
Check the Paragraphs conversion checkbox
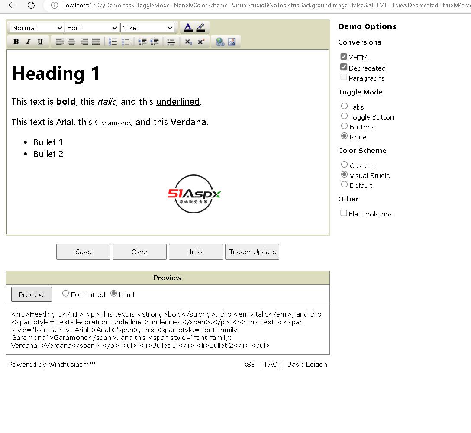point(344,77)
